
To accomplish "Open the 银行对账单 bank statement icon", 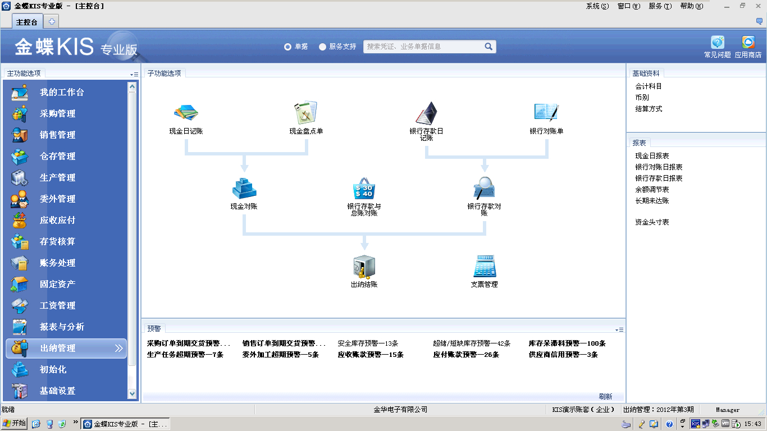I will (x=546, y=113).
